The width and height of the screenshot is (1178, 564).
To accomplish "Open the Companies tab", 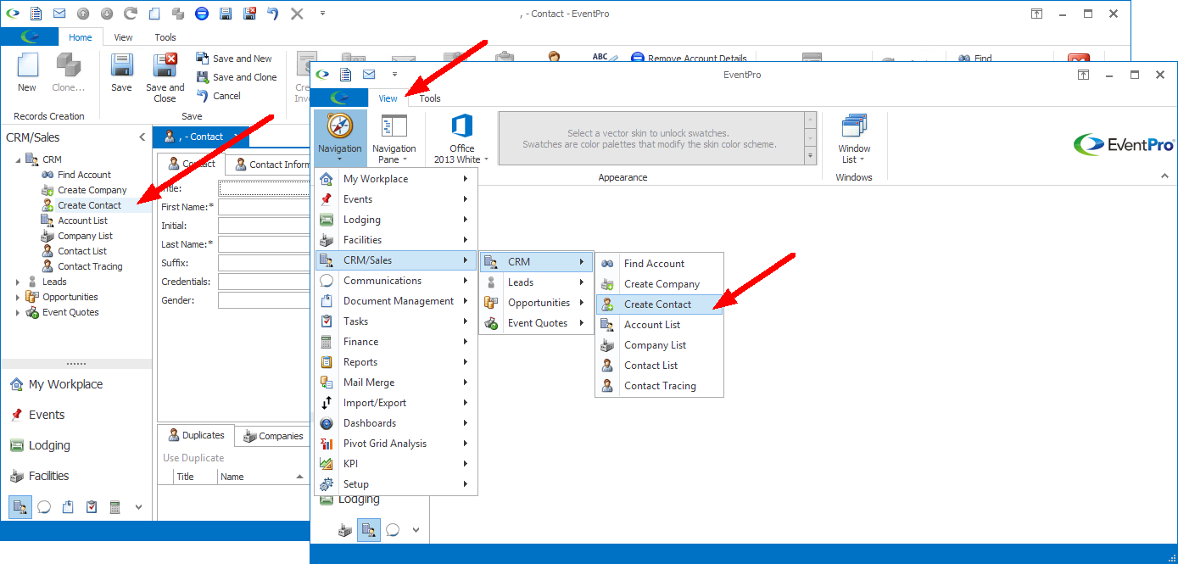I will (273, 436).
